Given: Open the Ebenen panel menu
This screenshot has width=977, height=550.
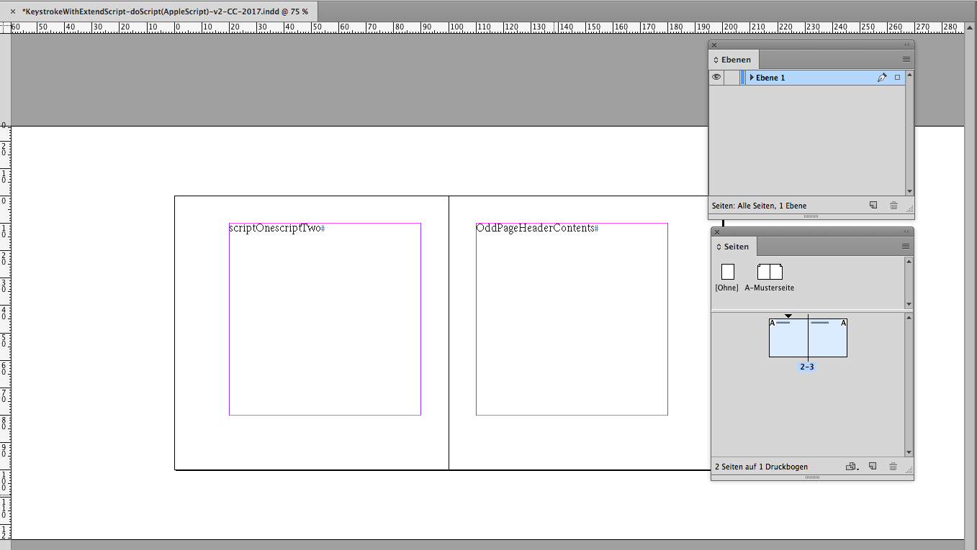Looking at the screenshot, I should [906, 60].
